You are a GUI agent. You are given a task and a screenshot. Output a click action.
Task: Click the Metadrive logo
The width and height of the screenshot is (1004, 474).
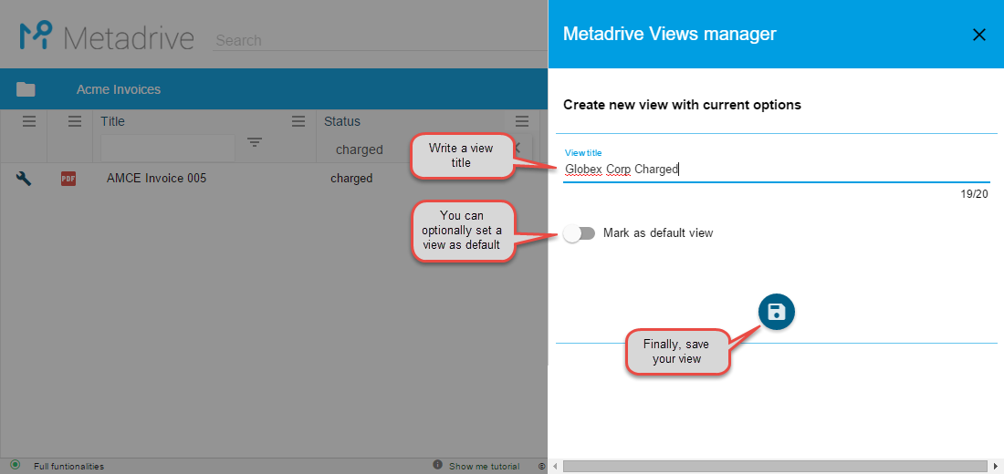(106, 36)
